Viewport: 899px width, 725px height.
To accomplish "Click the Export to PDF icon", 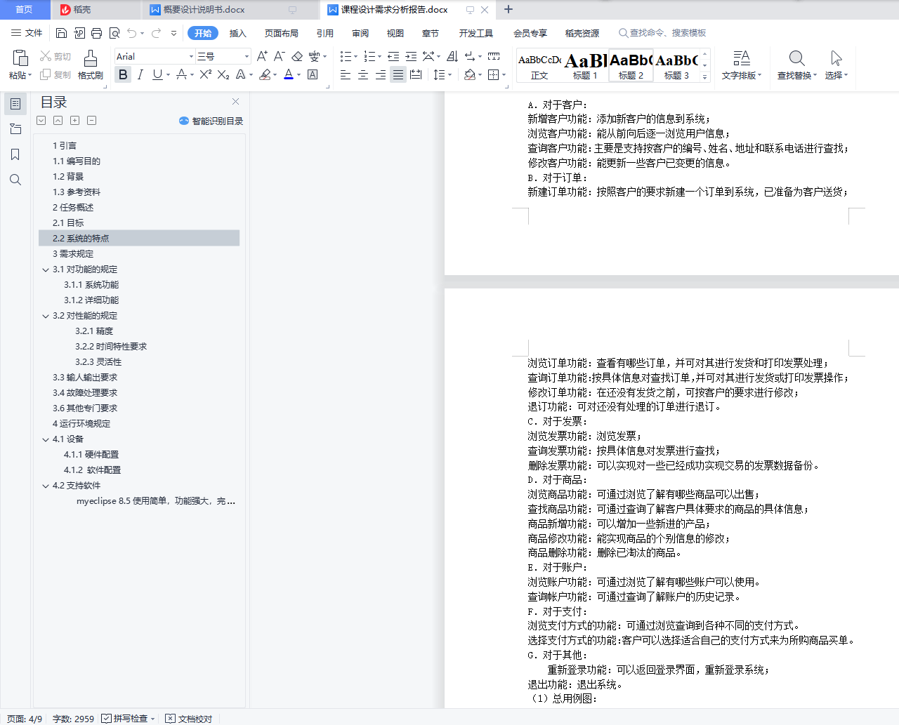I will (79, 33).
